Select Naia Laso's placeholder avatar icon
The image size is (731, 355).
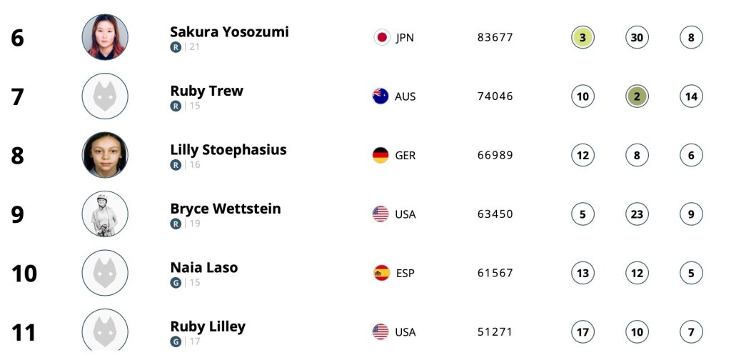(105, 273)
